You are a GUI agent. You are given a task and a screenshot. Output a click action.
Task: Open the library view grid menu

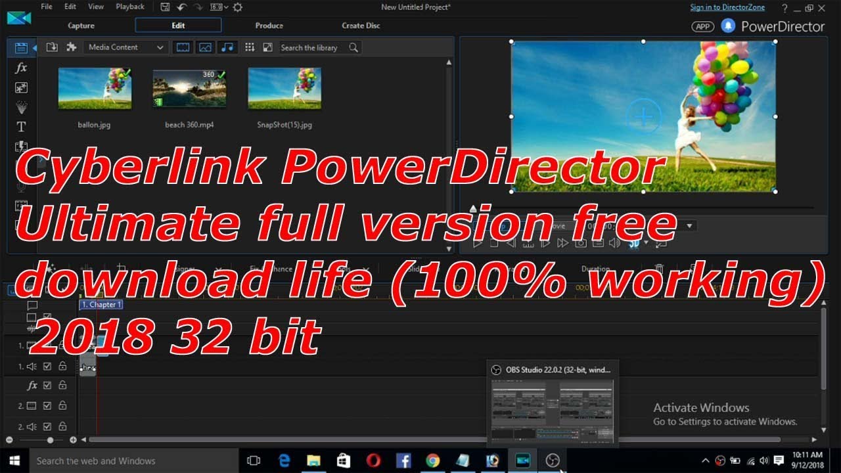coord(250,47)
